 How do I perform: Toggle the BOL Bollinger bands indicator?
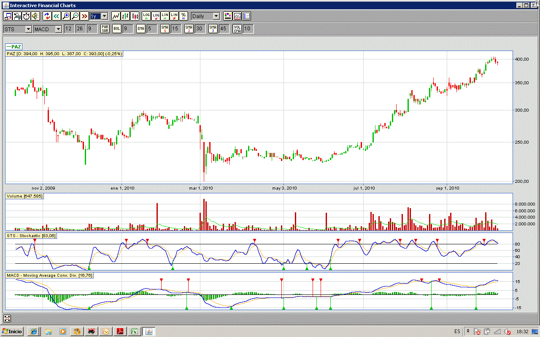pyautogui.click(x=116, y=29)
